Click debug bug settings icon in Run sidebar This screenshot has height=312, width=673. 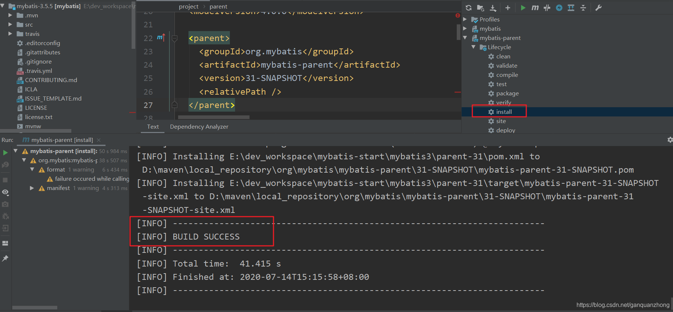(x=5, y=216)
